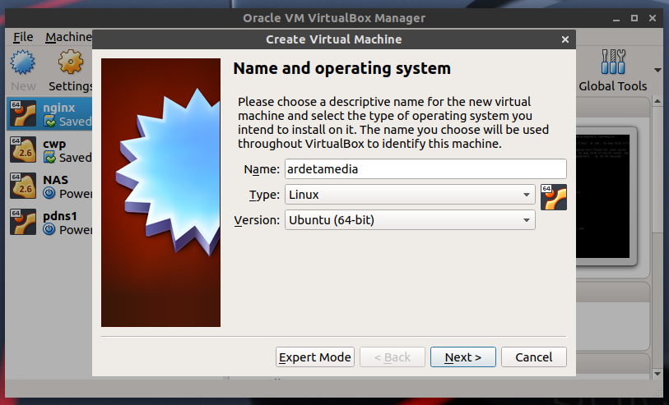Expand the Type dropdown showing Linux
The width and height of the screenshot is (669, 405).
pos(409,195)
